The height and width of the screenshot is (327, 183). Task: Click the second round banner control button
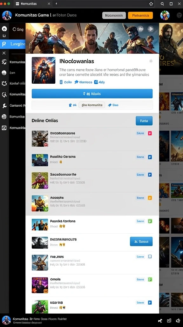(150, 29)
